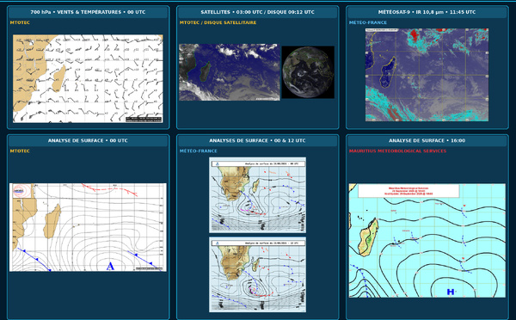Click the '700 hPa • VENTS & TEMPÉRATURES' header
The image size is (516, 320).
[x=88, y=12]
